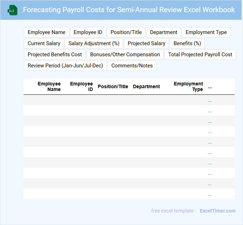243x225 pixels.
Task: Click the Benefits (%) tag
Action: pyautogui.click(x=187, y=43)
